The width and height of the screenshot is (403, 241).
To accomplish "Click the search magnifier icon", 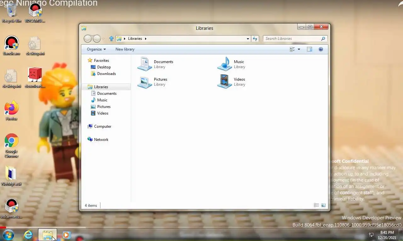I will [323, 39].
